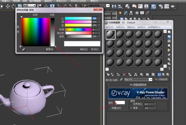Open the Utilities hammer panel tab
The height and width of the screenshot is (125, 186).
point(147,13)
